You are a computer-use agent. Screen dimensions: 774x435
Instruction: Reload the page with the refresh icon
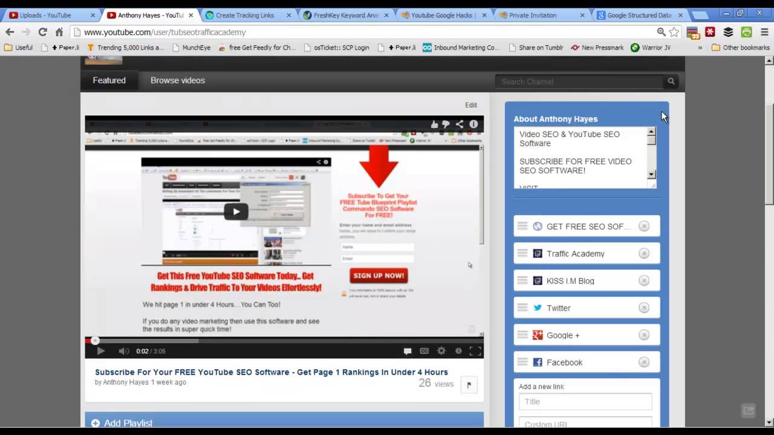tap(42, 32)
